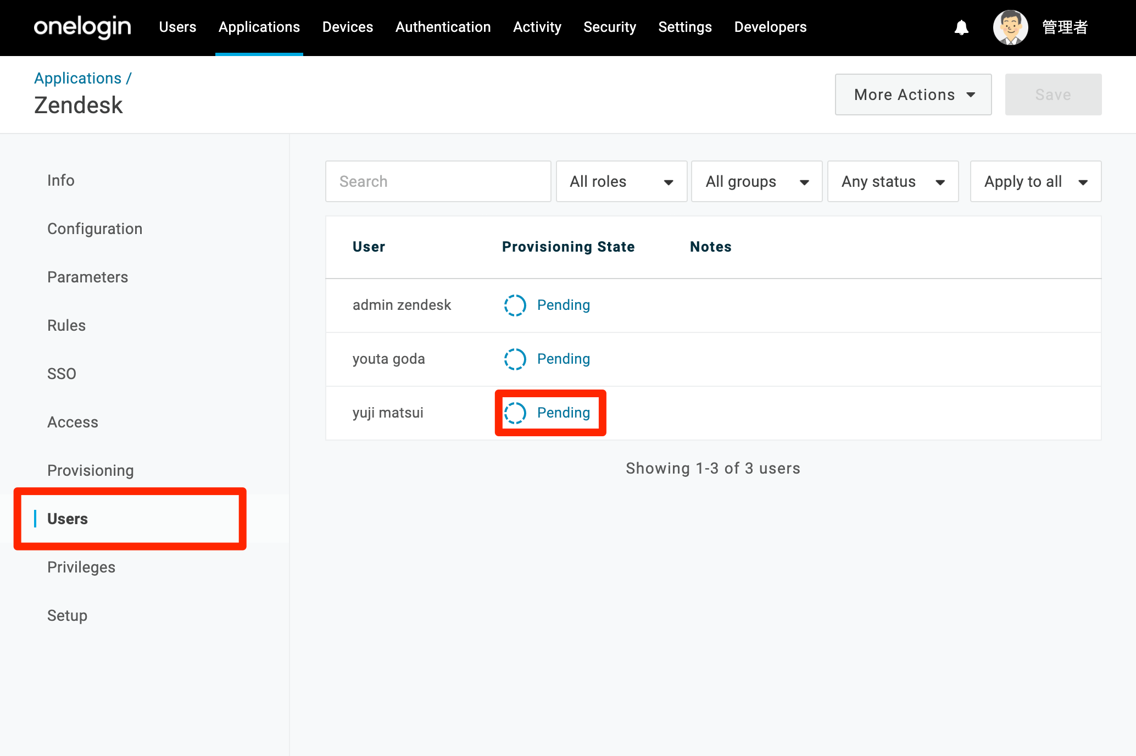The width and height of the screenshot is (1136, 756).
Task: Open the Developers menu
Action: coord(770,27)
